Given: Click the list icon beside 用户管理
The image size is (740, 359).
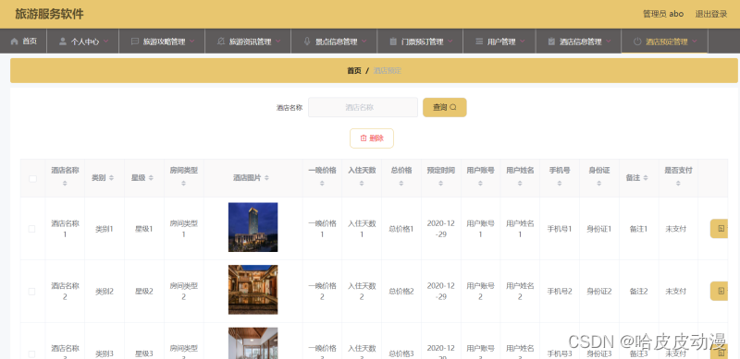Looking at the screenshot, I should [x=479, y=42].
